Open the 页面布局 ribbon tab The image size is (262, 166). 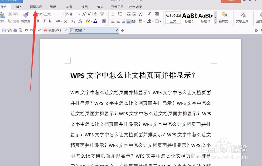[x=36, y=7]
